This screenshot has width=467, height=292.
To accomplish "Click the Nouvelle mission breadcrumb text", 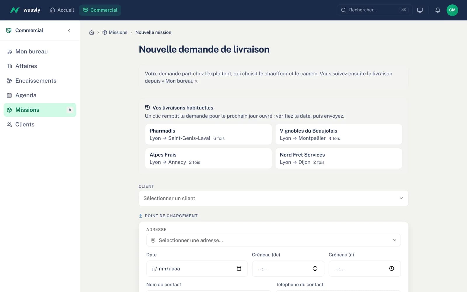I will (x=153, y=32).
